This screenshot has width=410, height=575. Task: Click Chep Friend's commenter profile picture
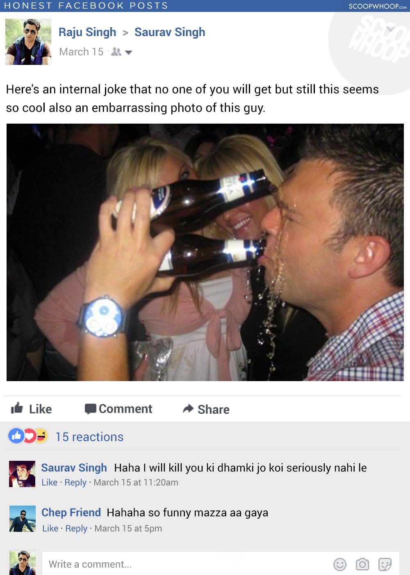22,519
